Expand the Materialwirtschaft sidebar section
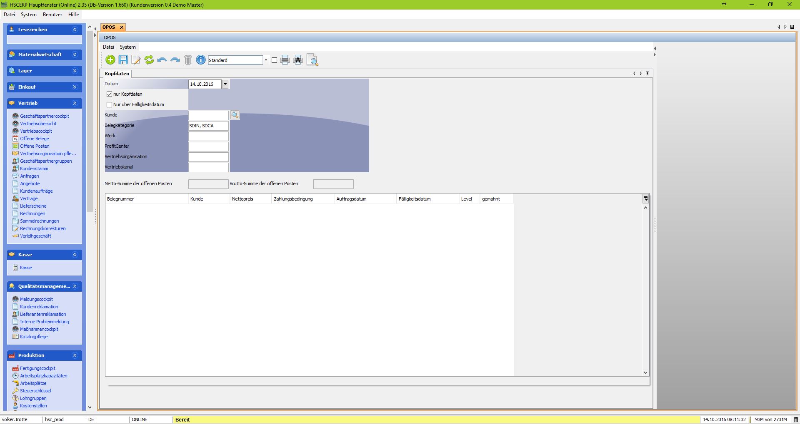The height and width of the screenshot is (424, 800). (x=75, y=55)
